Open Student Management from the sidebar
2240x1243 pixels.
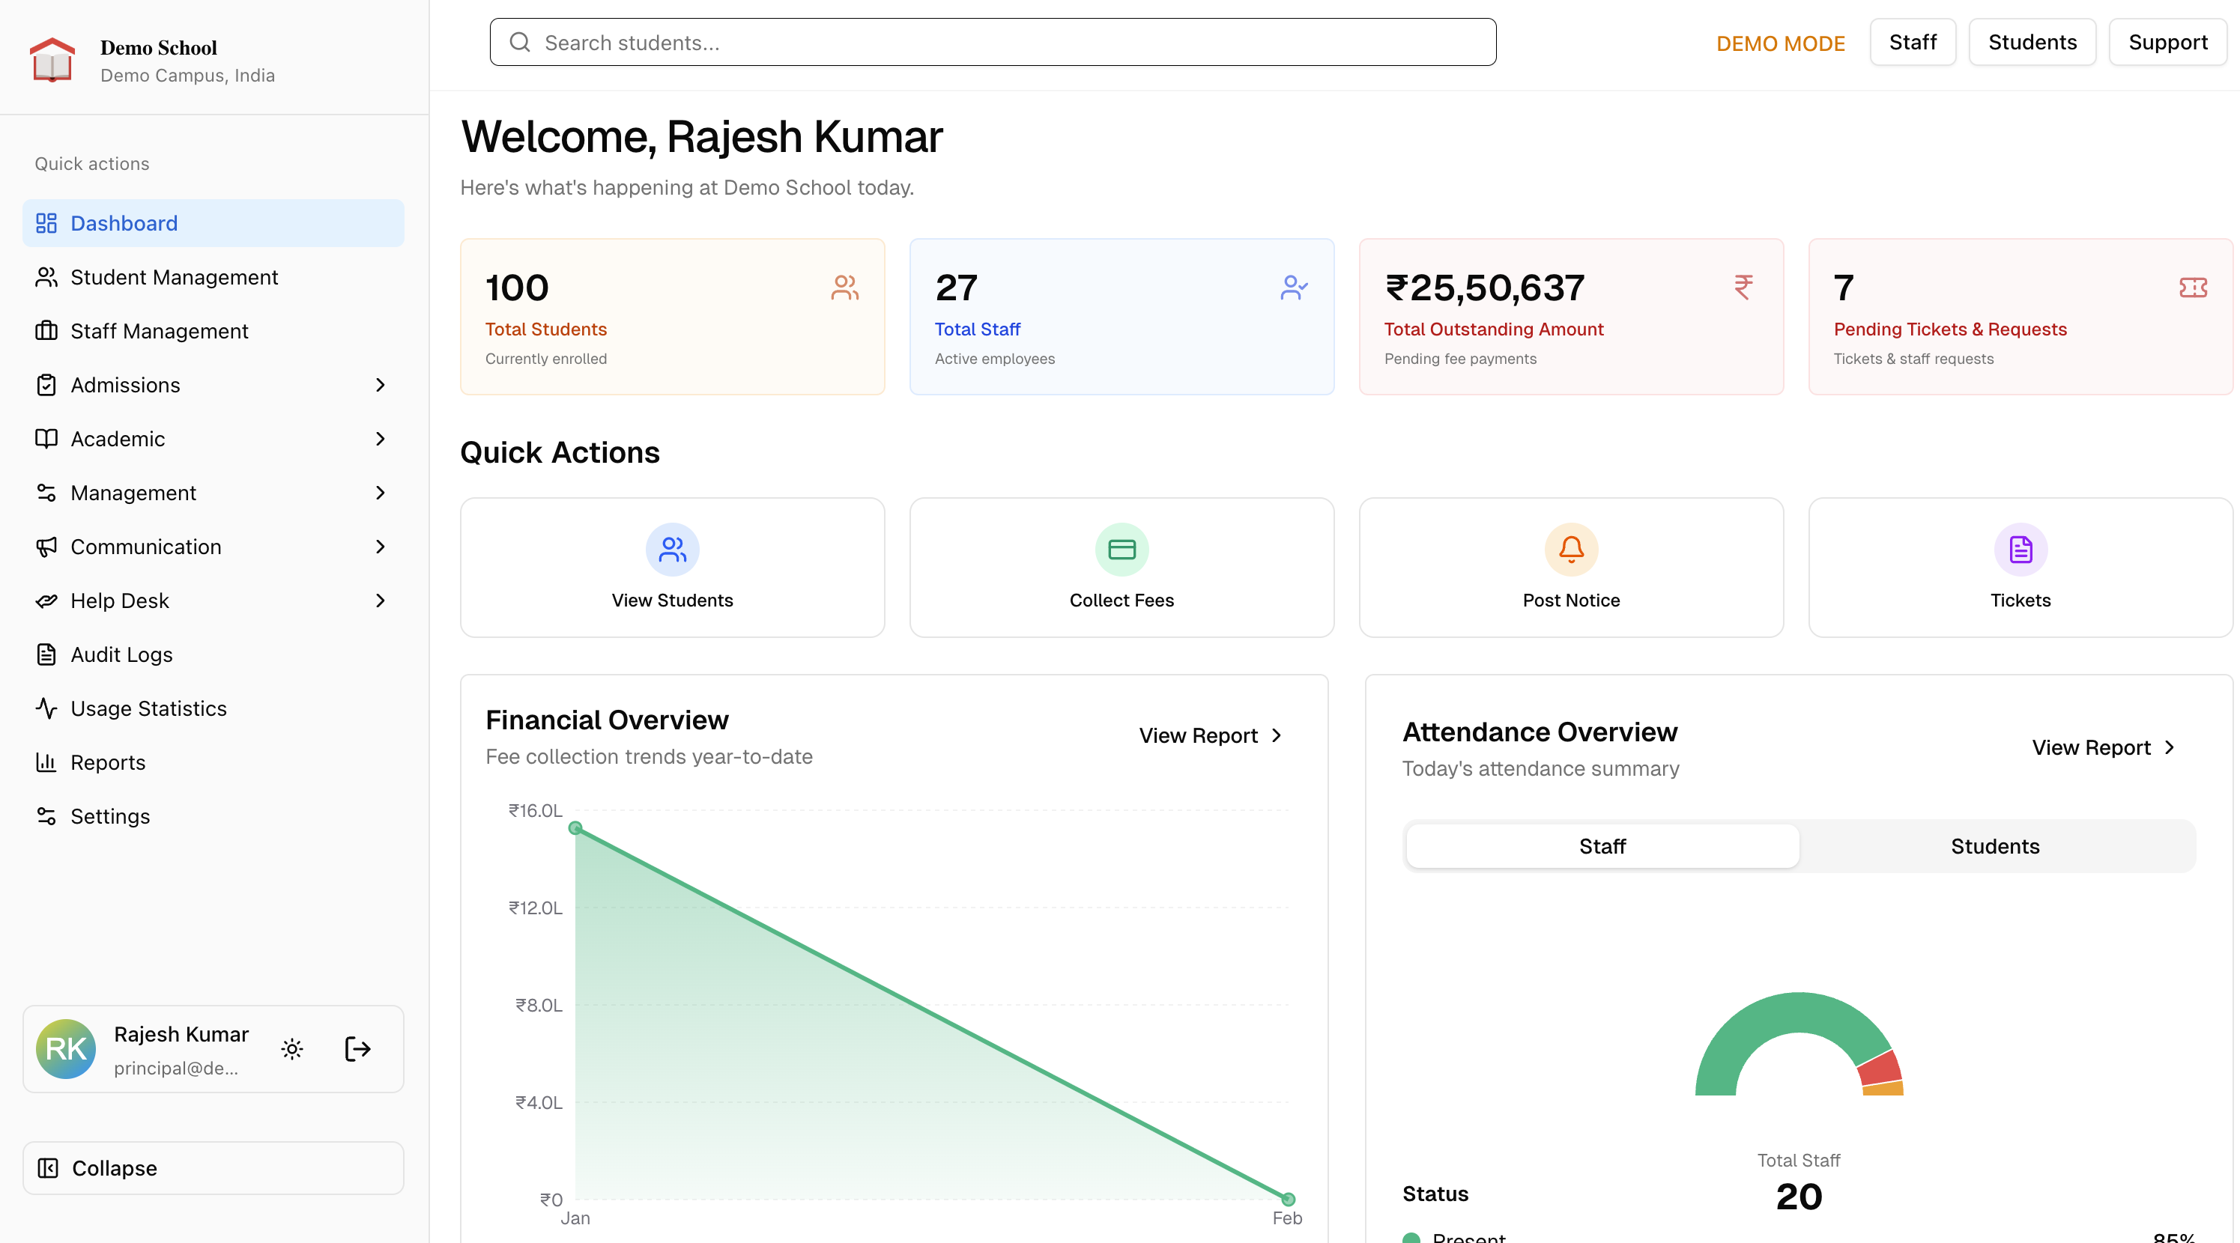174,277
